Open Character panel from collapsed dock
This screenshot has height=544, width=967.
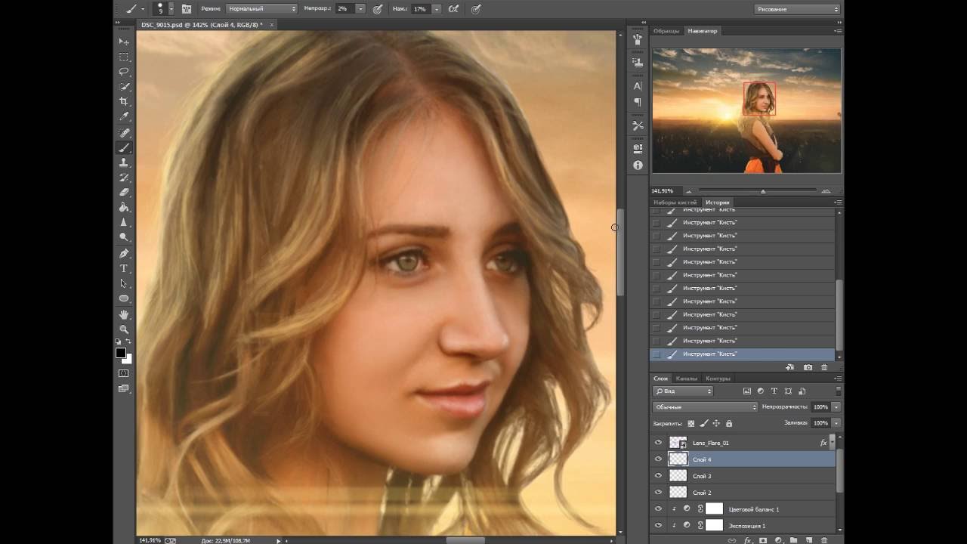[638, 86]
